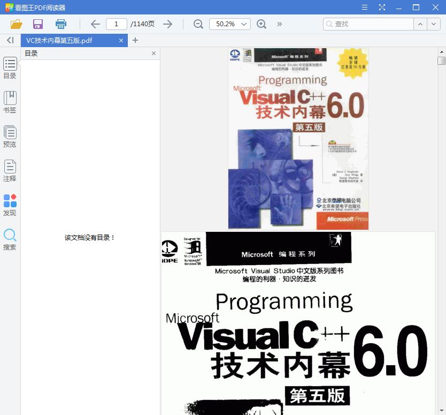Minimize the reader window
This screenshot has width=446, height=415.
coord(399,7)
